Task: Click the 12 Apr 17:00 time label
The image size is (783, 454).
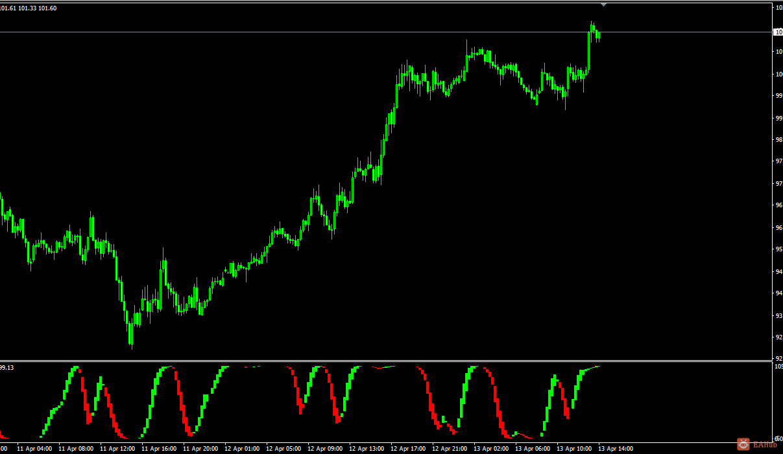Action: [x=408, y=448]
